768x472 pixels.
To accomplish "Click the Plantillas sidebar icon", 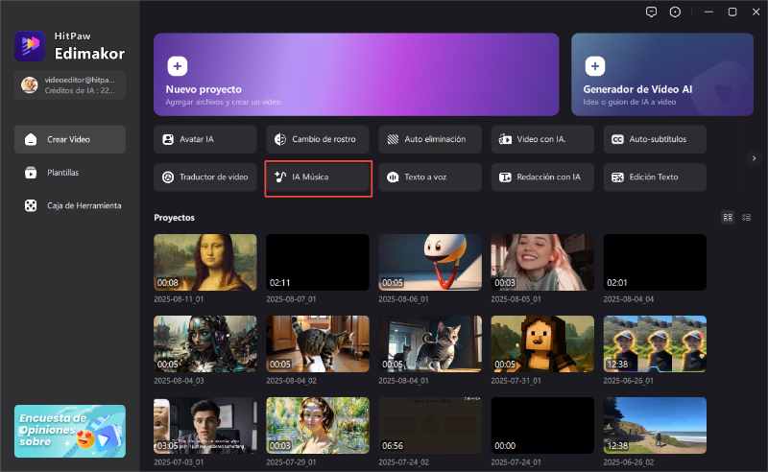I will coord(31,173).
